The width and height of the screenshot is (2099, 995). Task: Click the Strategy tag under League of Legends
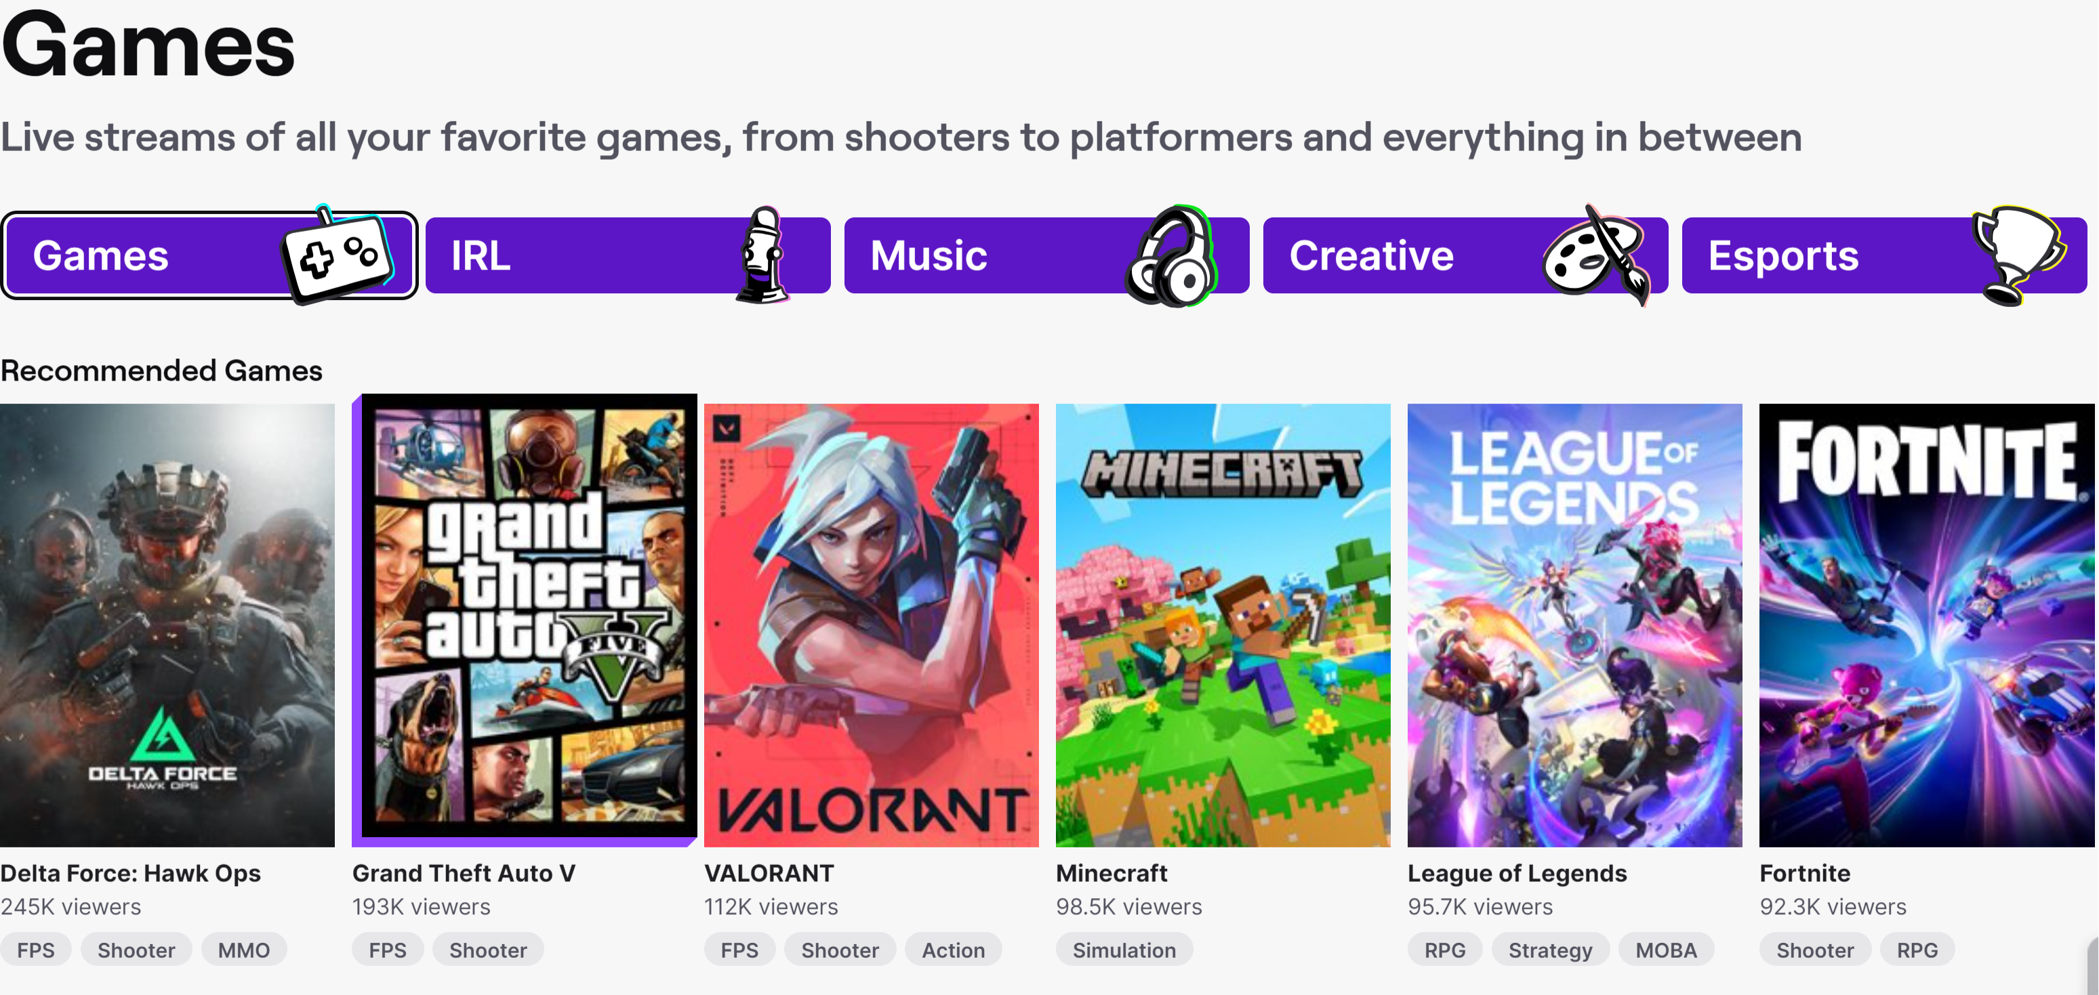(1550, 950)
